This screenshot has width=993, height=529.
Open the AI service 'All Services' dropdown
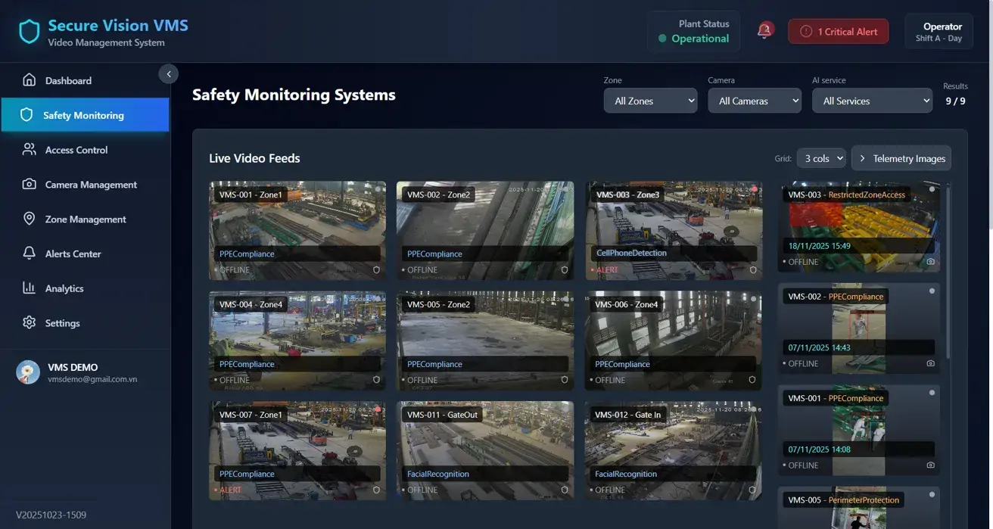(x=872, y=101)
